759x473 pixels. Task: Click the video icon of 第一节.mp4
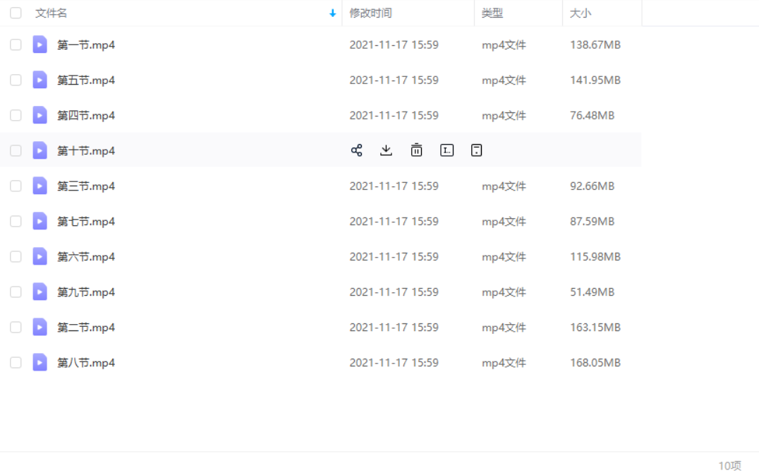click(x=40, y=44)
